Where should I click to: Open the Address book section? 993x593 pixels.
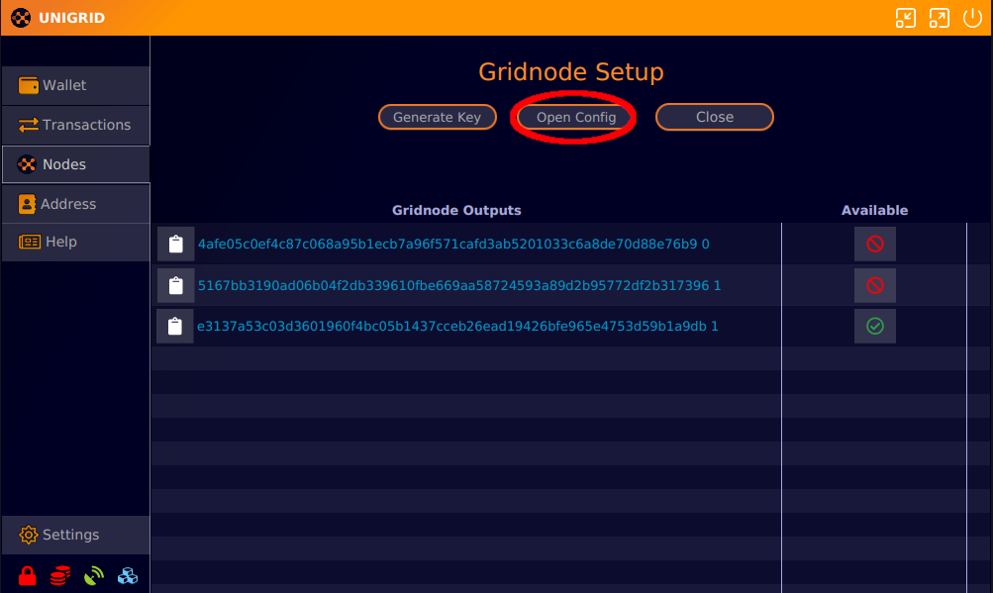(76, 204)
